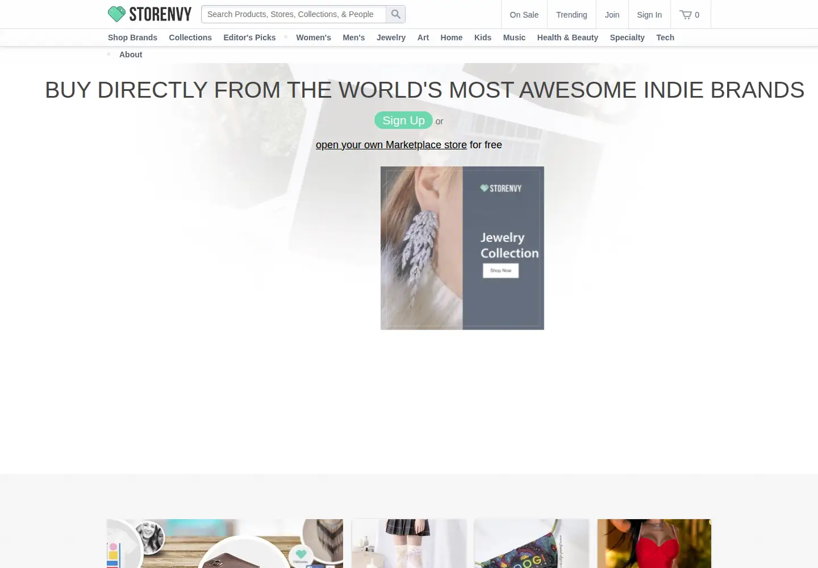The width and height of the screenshot is (818, 568).
Task: Open the Jewelry category
Action: (391, 37)
